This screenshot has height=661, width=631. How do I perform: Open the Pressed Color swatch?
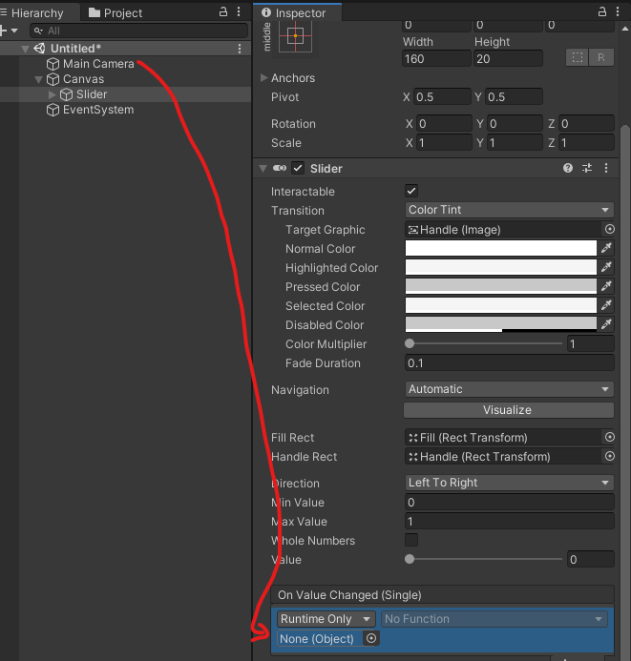coord(500,286)
